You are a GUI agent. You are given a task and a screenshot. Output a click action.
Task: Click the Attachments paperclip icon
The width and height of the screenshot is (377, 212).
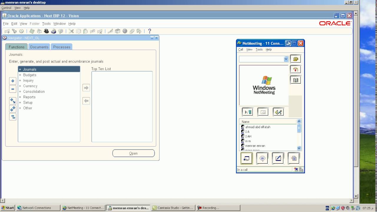pos(132,31)
